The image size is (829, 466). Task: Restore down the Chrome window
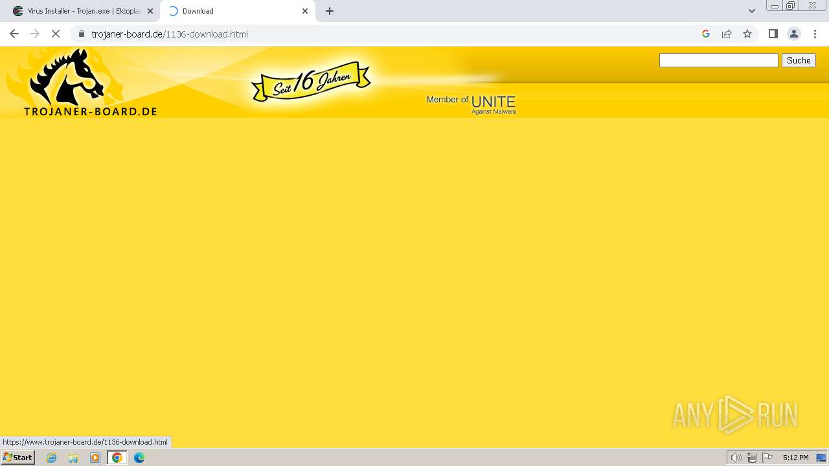(x=791, y=6)
